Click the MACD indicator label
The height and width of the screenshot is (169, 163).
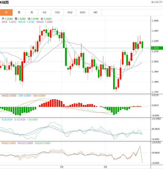coord(9,96)
